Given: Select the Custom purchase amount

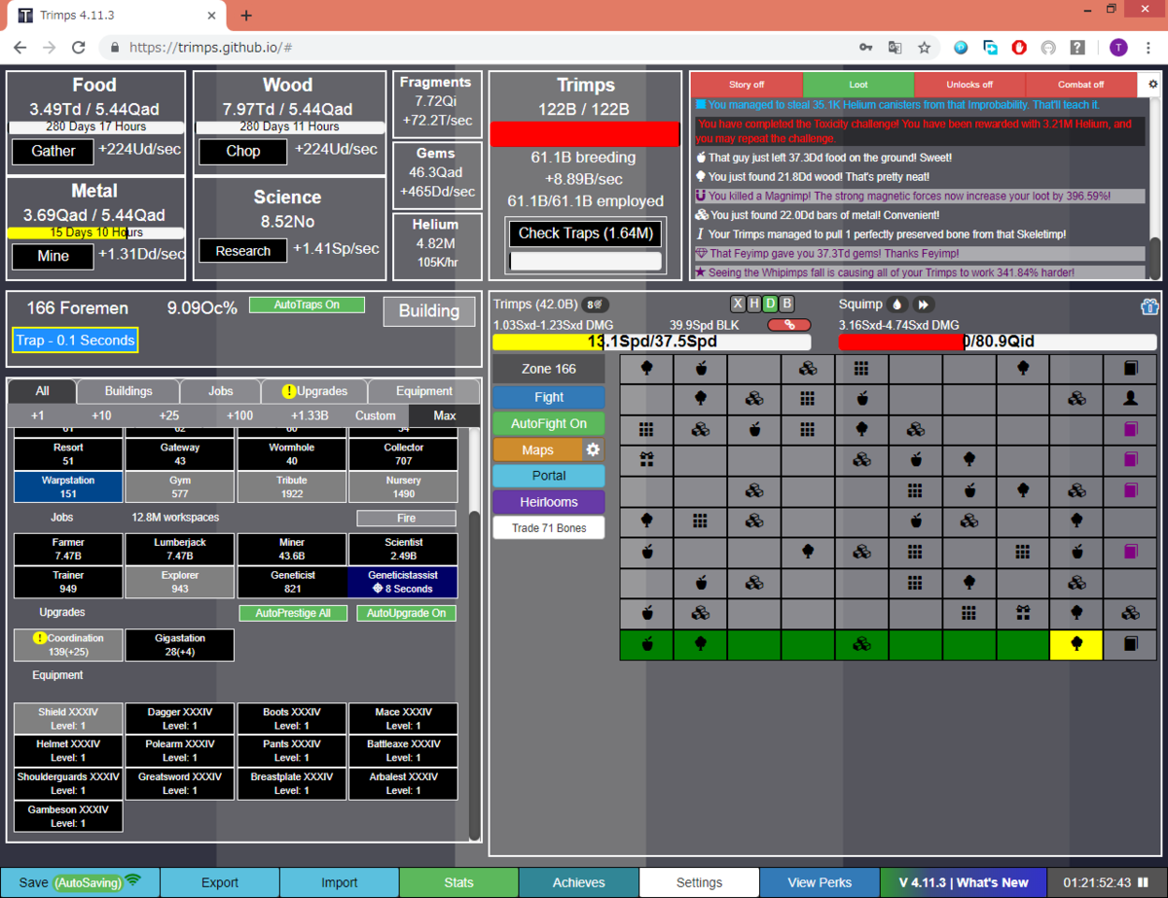Looking at the screenshot, I should [x=376, y=415].
